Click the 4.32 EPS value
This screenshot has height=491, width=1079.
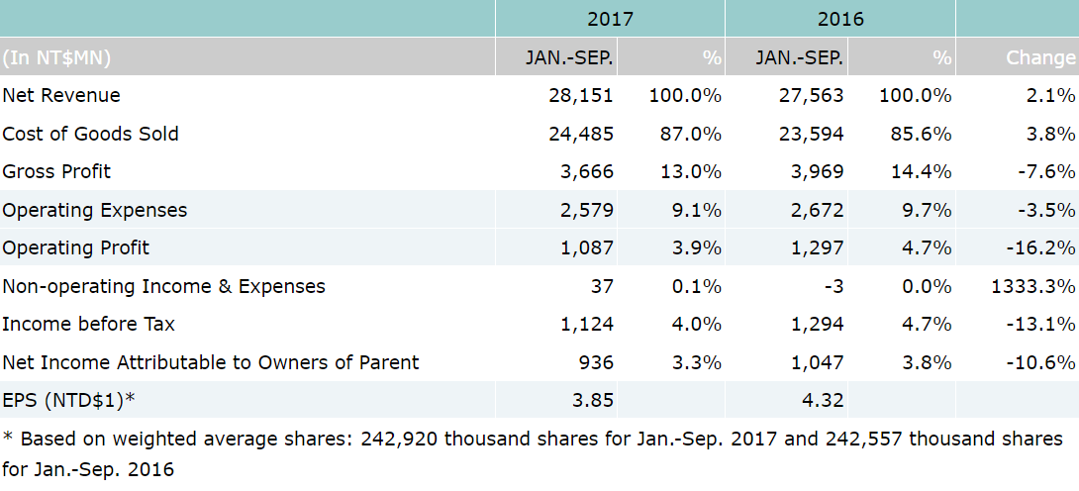(x=825, y=400)
